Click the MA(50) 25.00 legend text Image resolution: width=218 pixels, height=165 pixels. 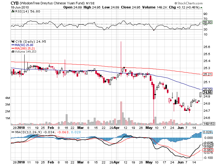click(24, 45)
